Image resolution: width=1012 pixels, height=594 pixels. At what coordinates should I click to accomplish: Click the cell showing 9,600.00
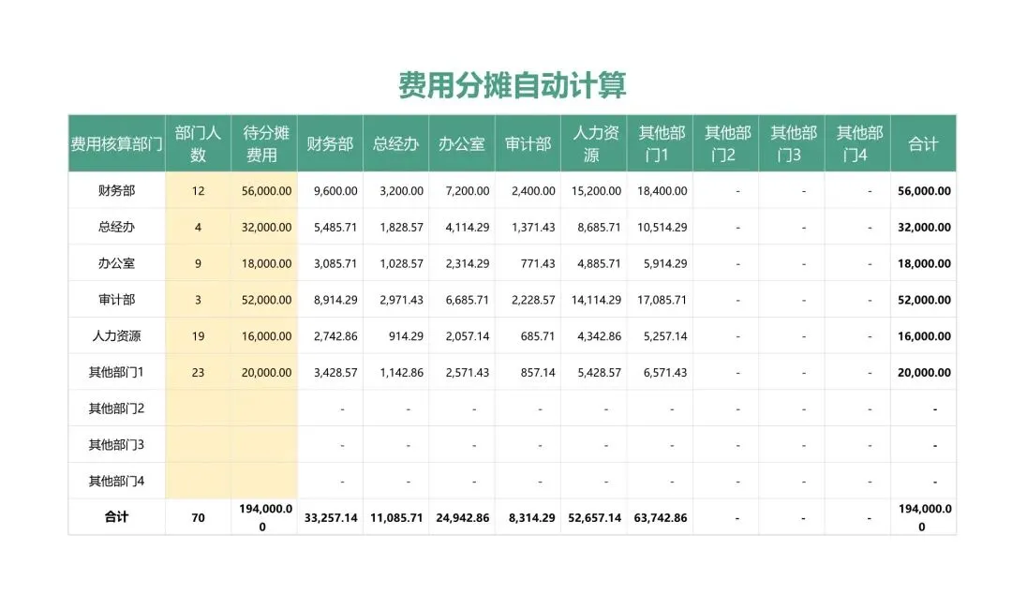(330, 190)
